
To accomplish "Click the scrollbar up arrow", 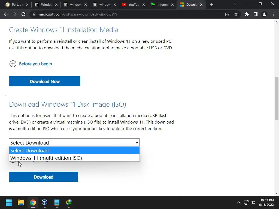I will tap(277, 22).
